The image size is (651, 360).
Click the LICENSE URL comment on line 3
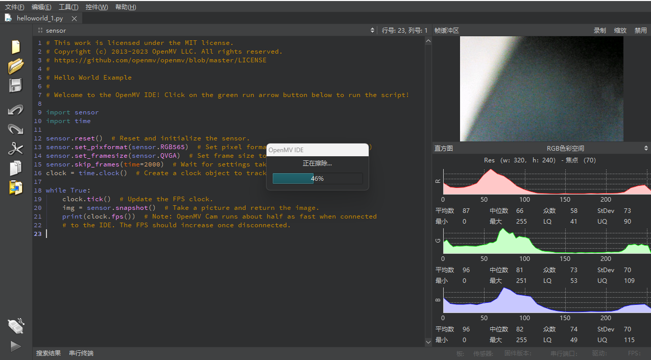click(156, 60)
